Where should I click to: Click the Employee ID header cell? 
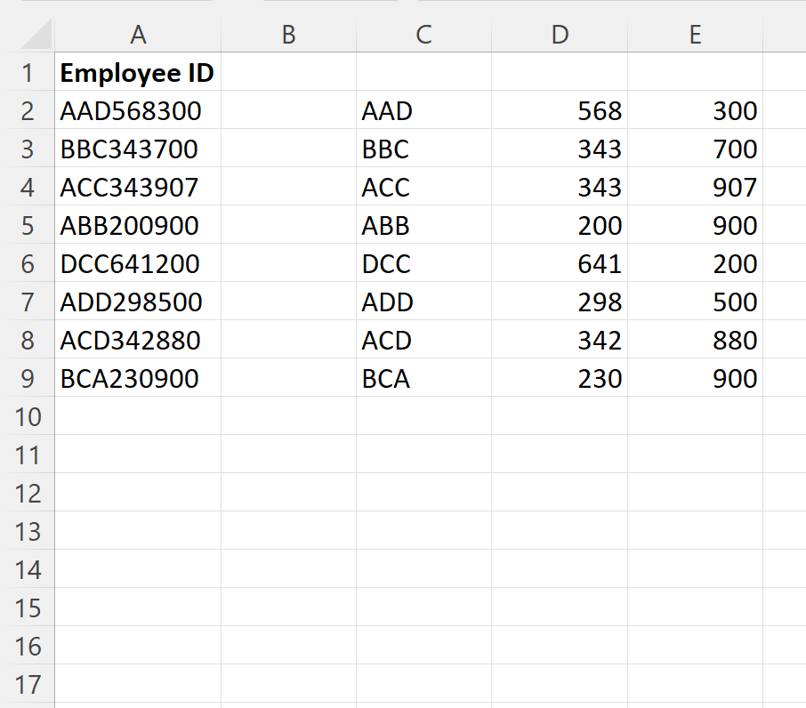(x=139, y=73)
